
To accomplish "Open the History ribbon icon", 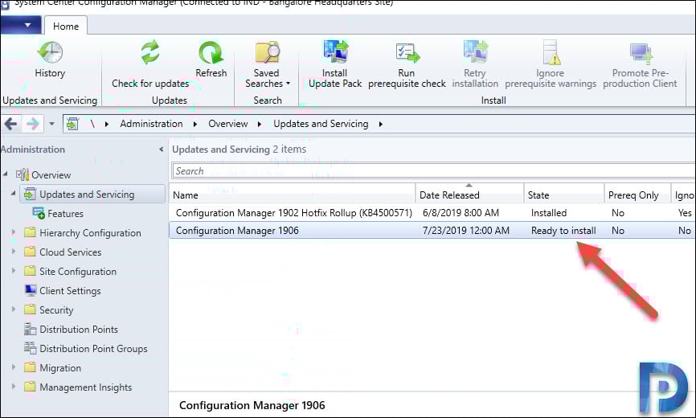I will tap(50, 52).
